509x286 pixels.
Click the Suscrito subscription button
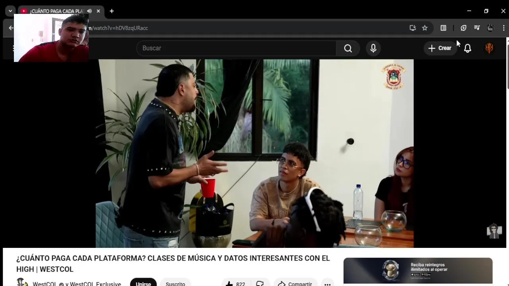click(175, 282)
